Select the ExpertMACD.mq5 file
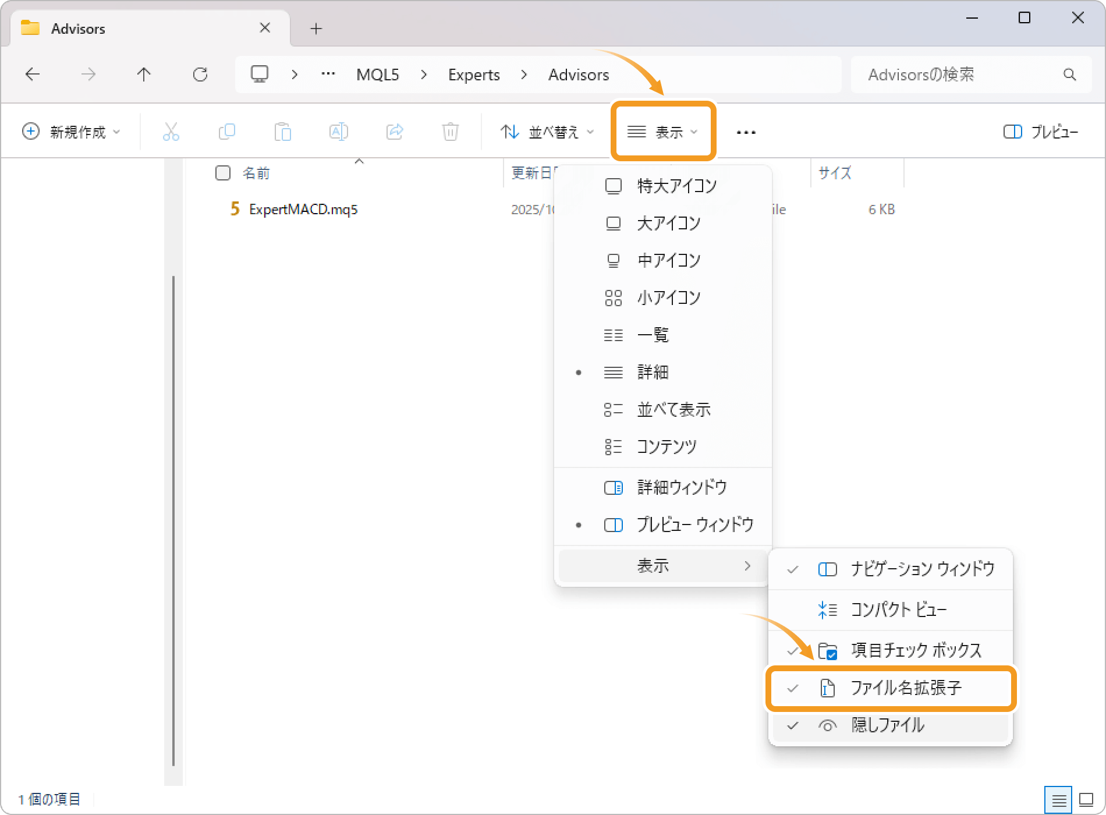The height and width of the screenshot is (815, 1106). [303, 210]
